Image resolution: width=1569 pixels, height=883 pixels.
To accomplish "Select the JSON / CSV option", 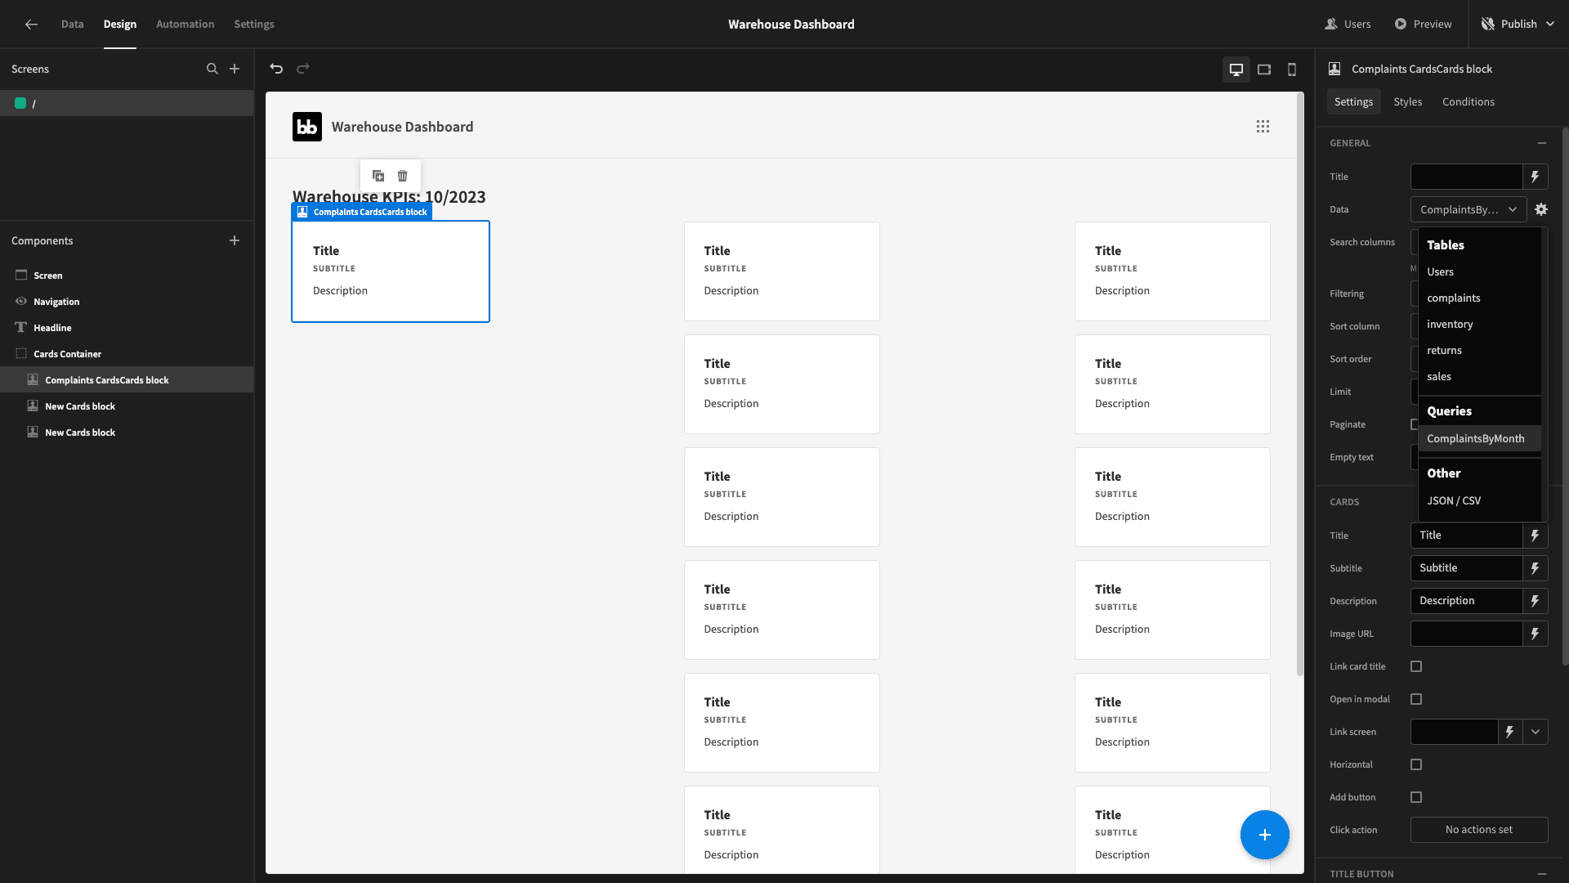I will (x=1479, y=501).
